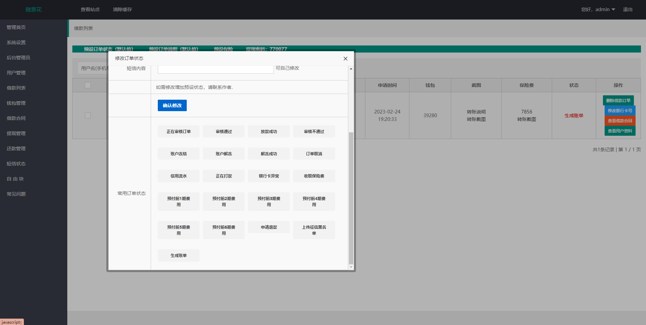Click the 退出 logout link
Image resolution: width=646 pixels, height=325 pixels.
point(627,9)
